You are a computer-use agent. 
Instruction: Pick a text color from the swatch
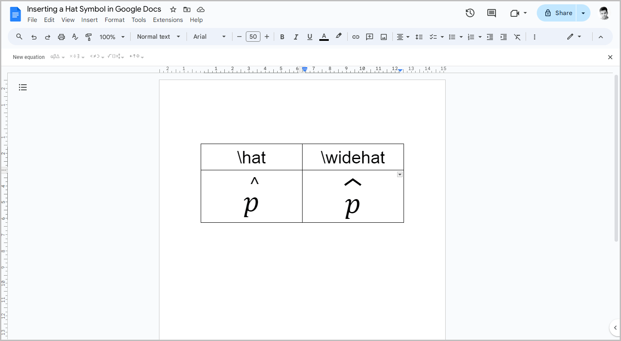(x=324, y=37)
